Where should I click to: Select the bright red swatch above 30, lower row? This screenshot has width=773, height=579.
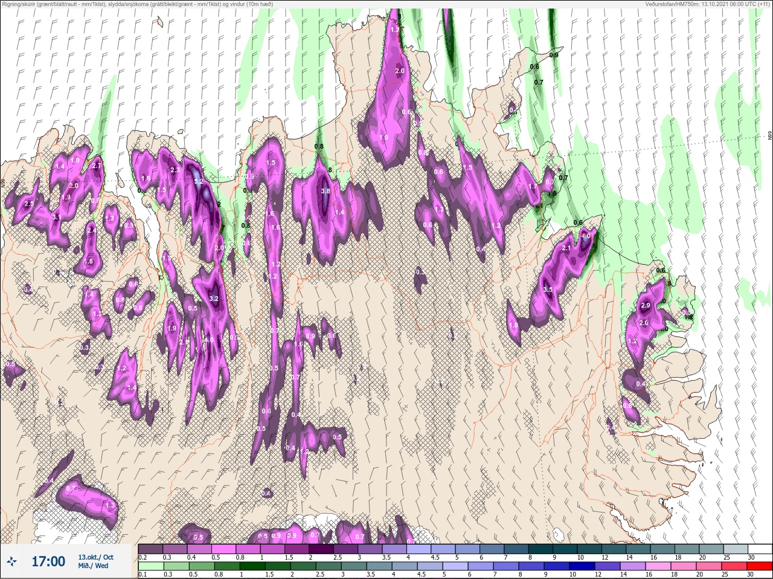pos(759,566)
